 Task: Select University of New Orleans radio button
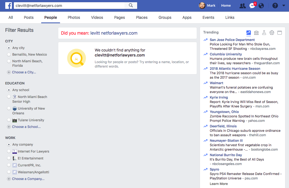pyautogui.click(x=9, y=108)
